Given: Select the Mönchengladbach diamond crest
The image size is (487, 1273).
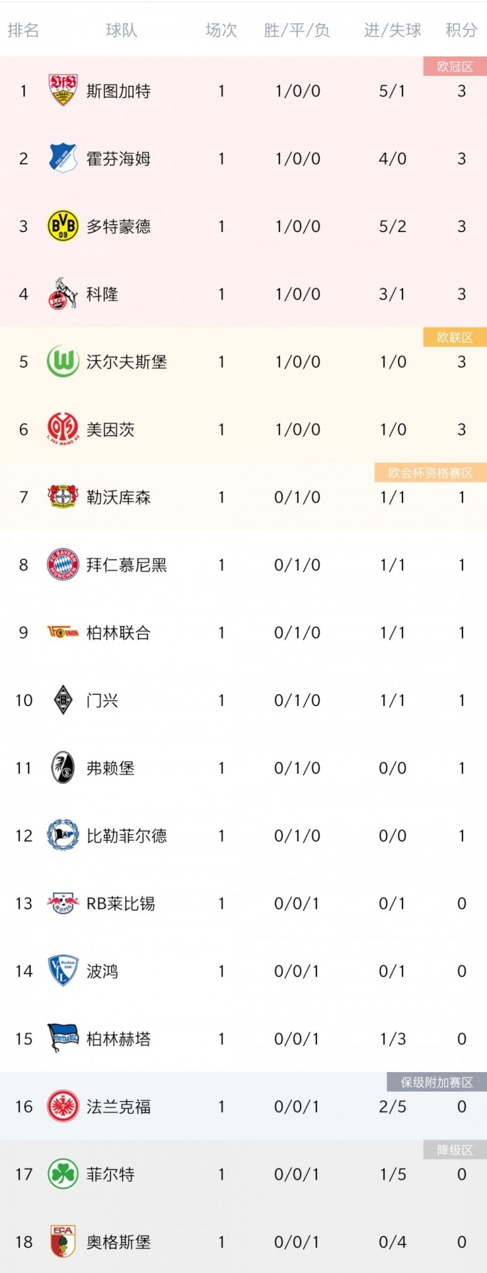Looking at the screenshot, I should point(63,700).
